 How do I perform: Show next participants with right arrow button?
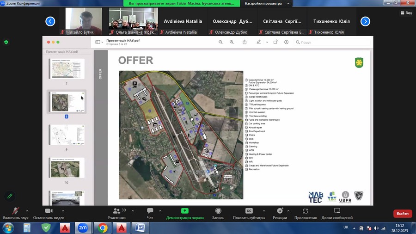pyautogui.click(x=365, y=21)
